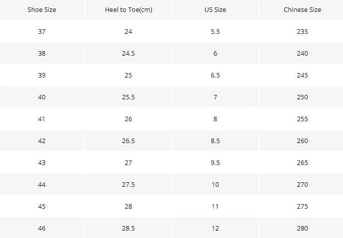This screenshot has height=238, width=343.
Task: Select the 24.5 heel to toe value
Action: [x=128, y=53]
